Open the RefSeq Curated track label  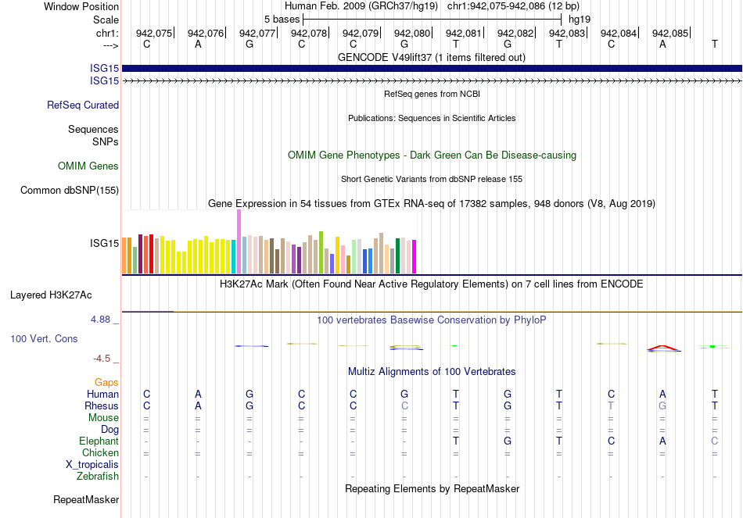pyautogui.click(x=82, y=105)
